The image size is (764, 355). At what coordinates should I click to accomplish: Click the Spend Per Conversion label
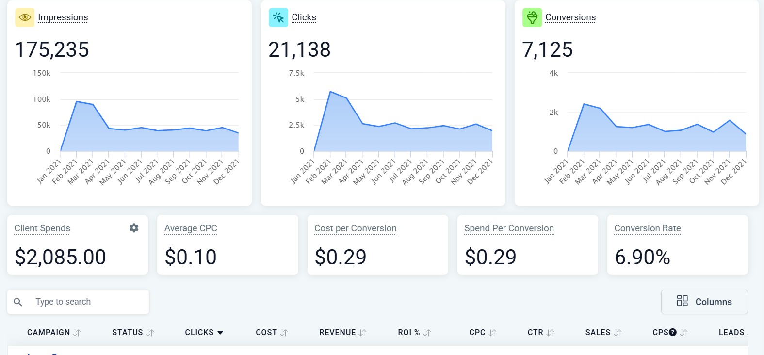[x=509, y=228]
